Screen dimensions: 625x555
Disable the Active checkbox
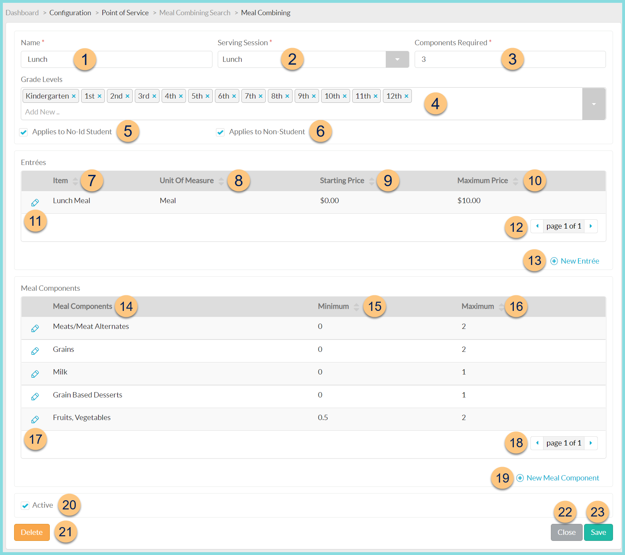pyautogui.click(x=25, y=506)
